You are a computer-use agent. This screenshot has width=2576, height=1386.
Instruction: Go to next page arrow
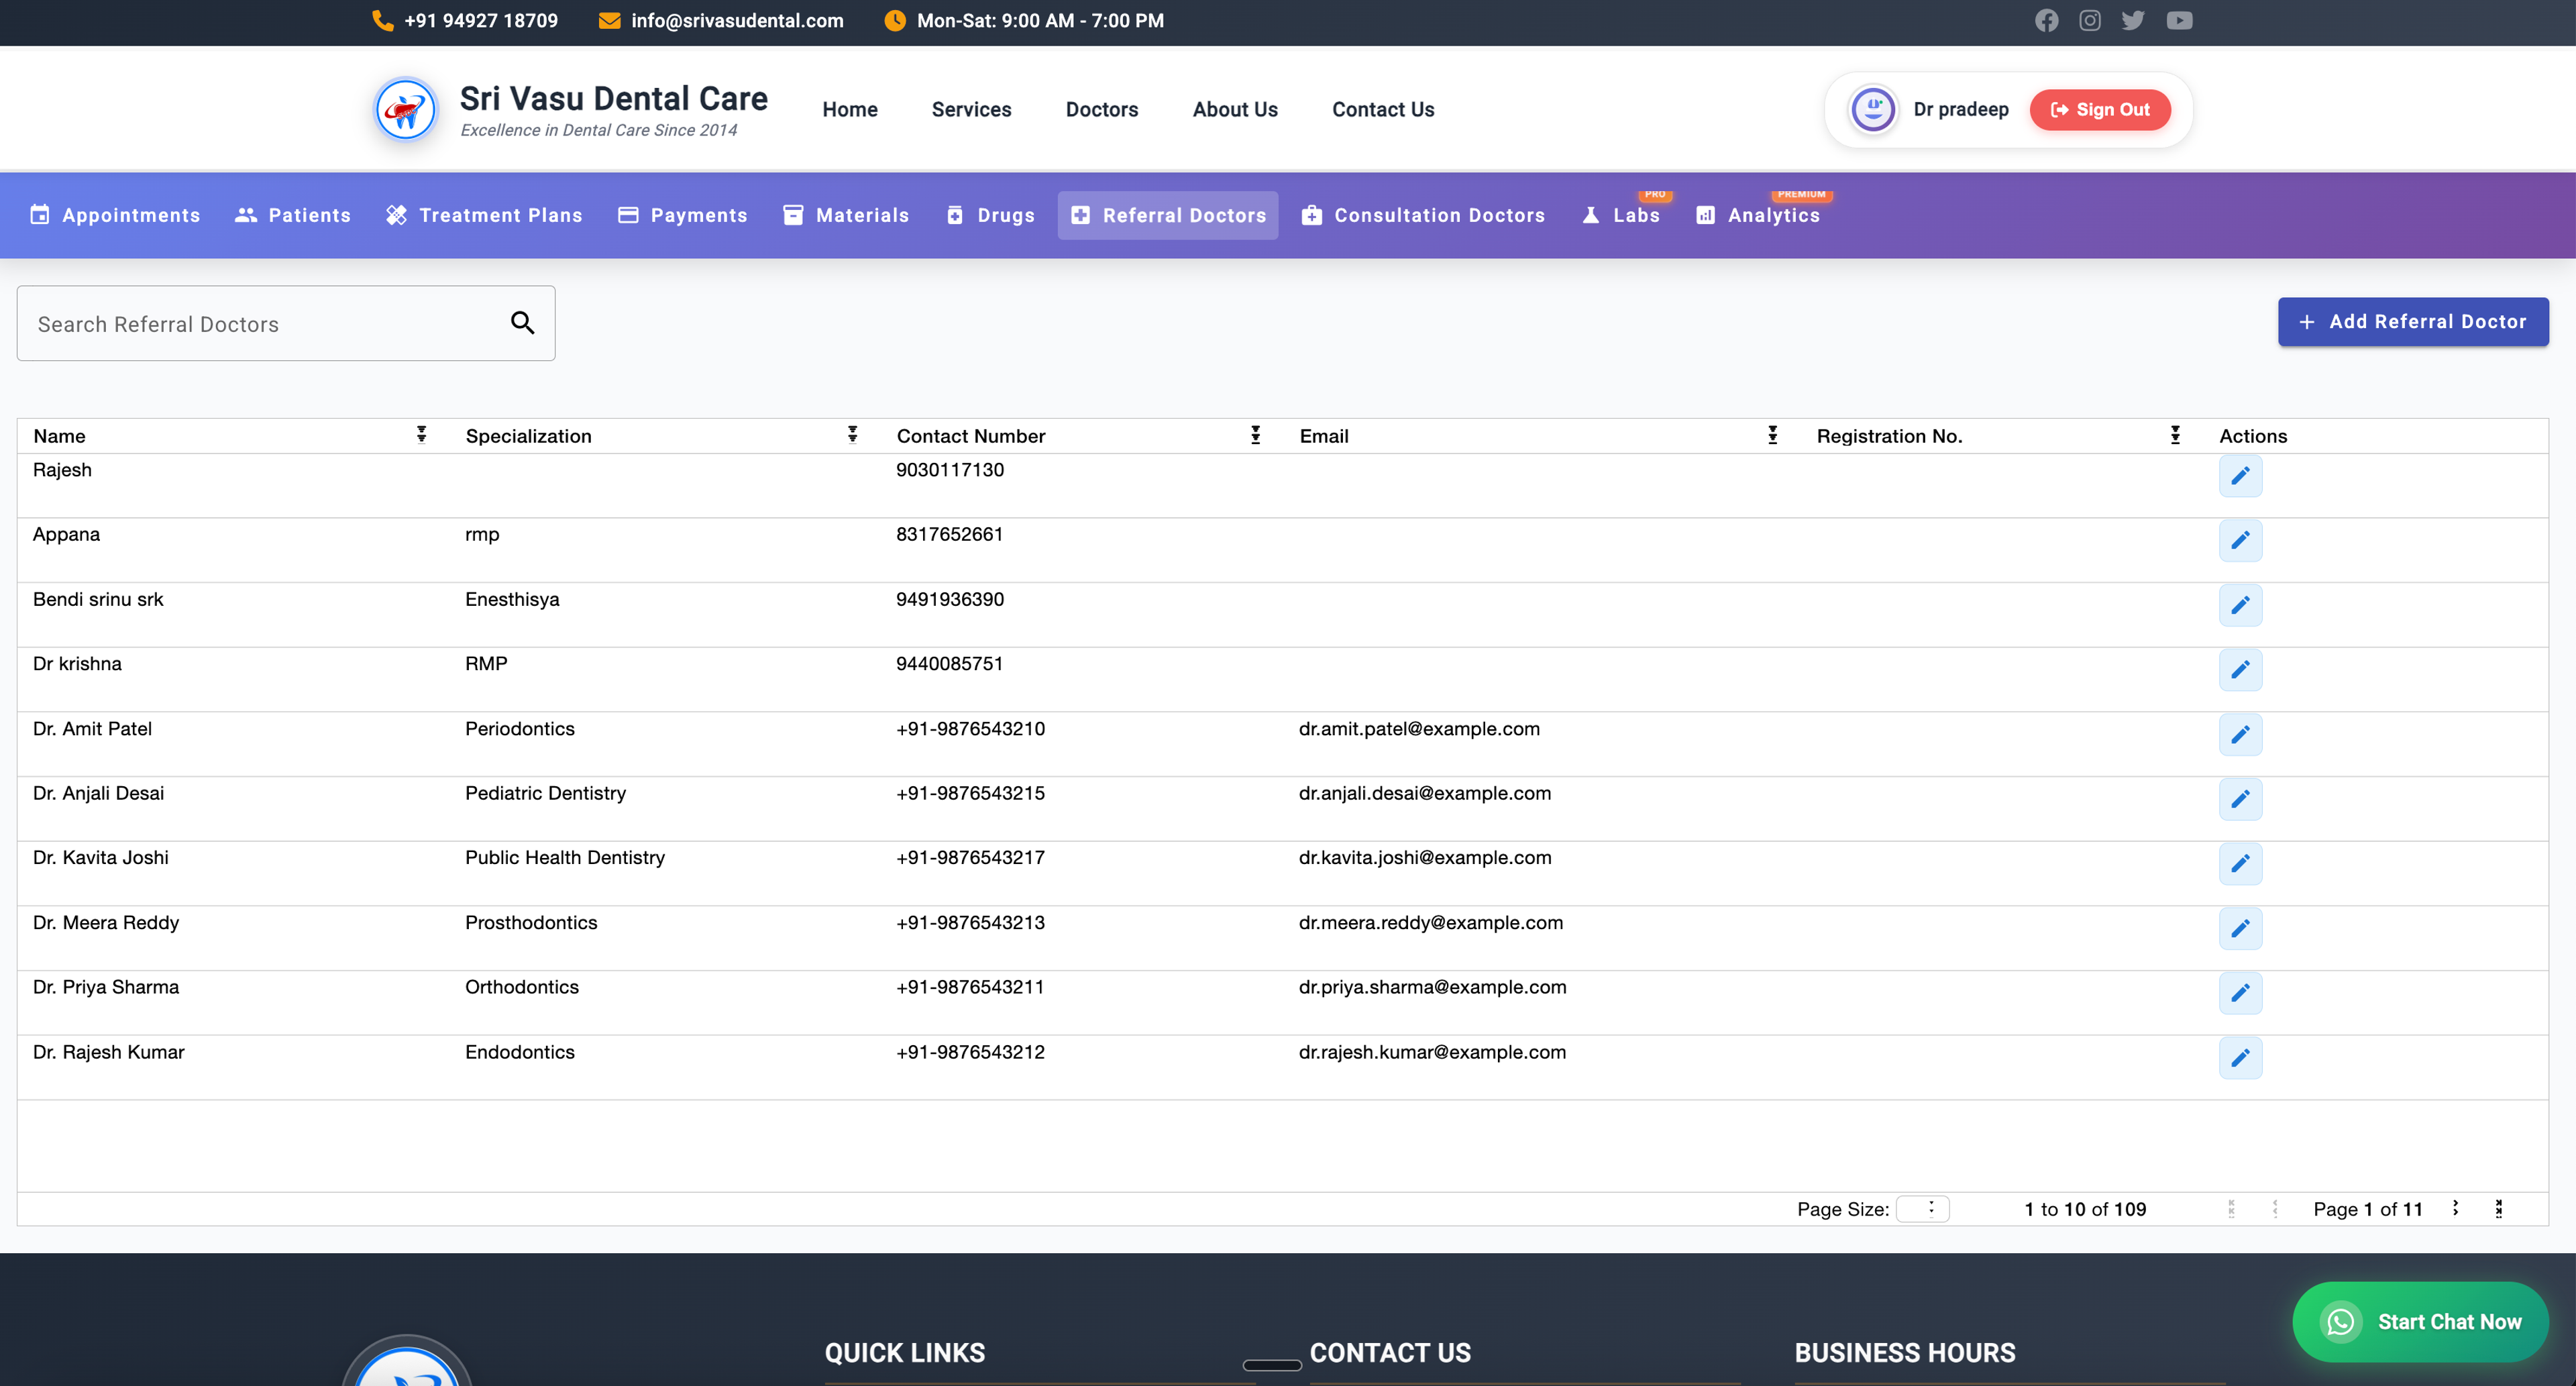[x=2455, y=1208]
